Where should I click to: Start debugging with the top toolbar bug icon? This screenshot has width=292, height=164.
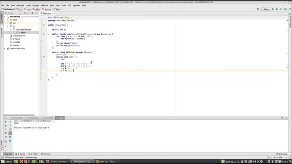click(277, 9)
